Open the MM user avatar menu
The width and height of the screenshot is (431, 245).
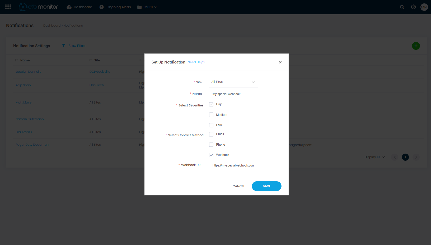(424, 7)
